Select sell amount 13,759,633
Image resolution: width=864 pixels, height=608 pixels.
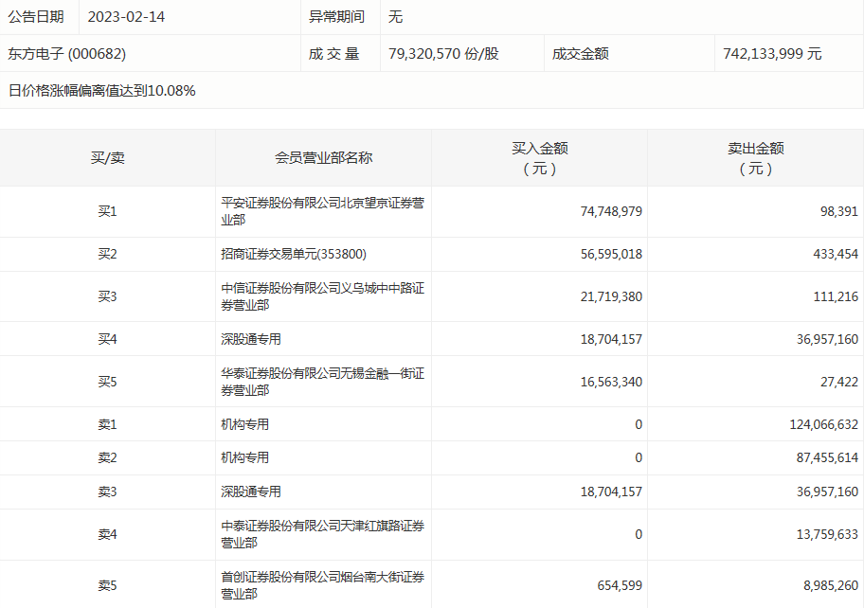coord(827,534)
